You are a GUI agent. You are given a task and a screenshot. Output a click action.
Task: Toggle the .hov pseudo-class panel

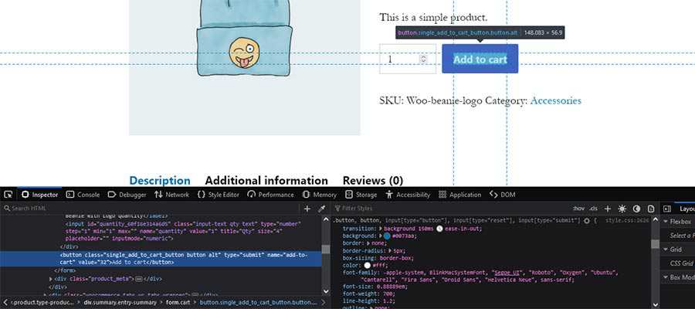[x=578, y=209]
